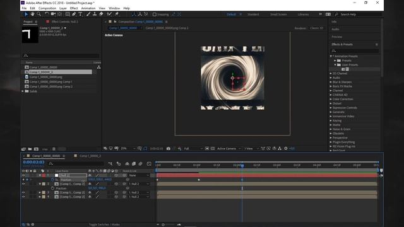The image size is (404, 227).
Task: Select the Zoom magnifier tool
Action: tap(39, 14)
